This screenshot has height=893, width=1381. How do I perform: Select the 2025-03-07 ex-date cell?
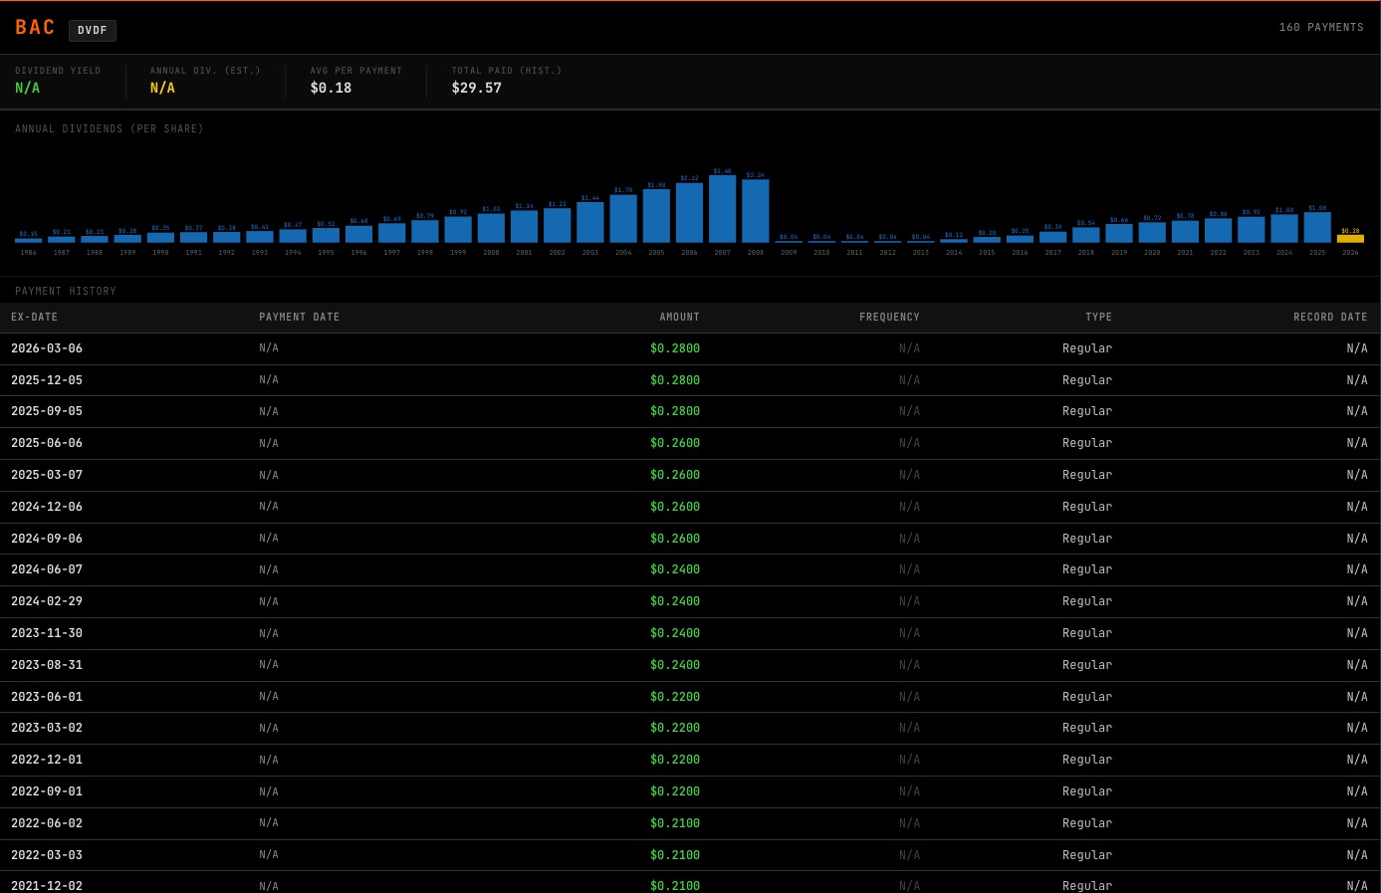pyautogui.click(x=47, y=475)
